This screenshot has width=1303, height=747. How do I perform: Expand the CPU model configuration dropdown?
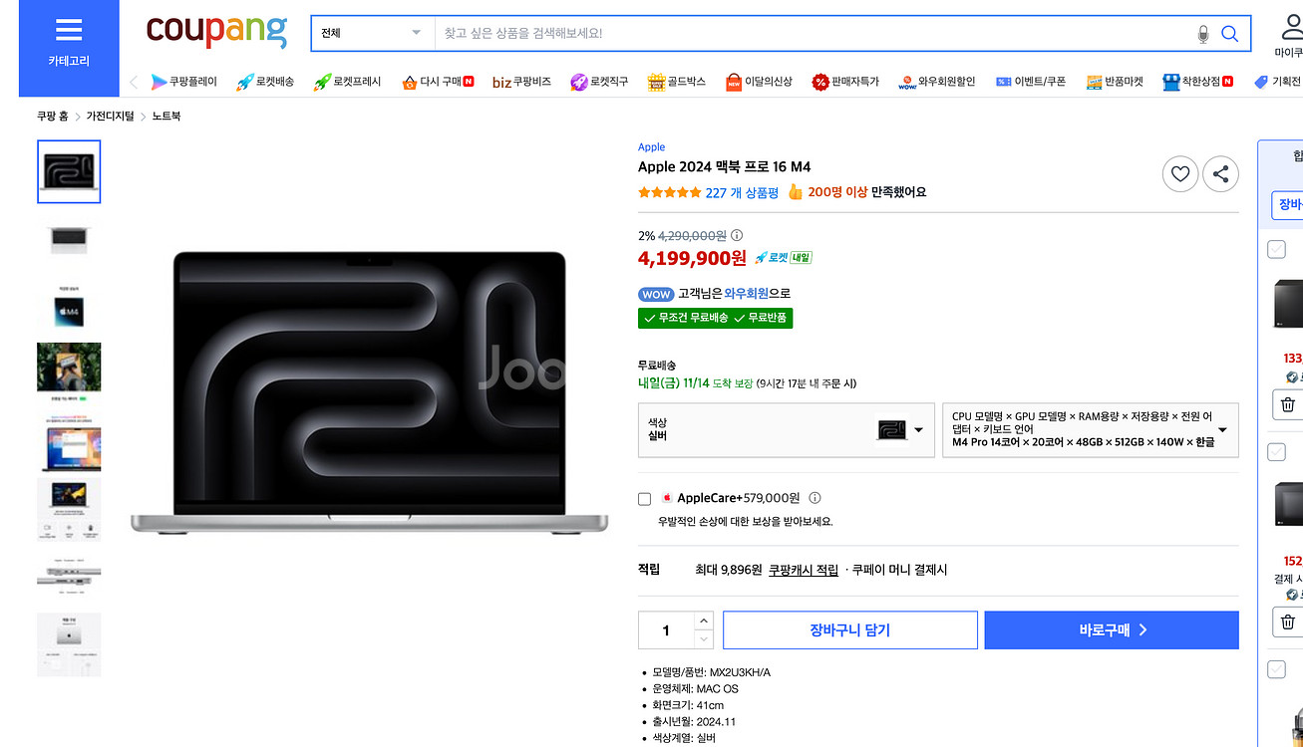1090,430
